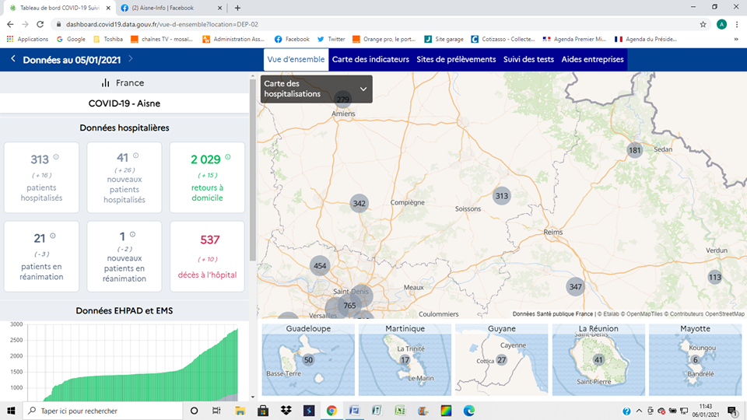Switch to Carte des indicateurs tab
Viewport: 747px width, 420px height.
tap(371, 59)
